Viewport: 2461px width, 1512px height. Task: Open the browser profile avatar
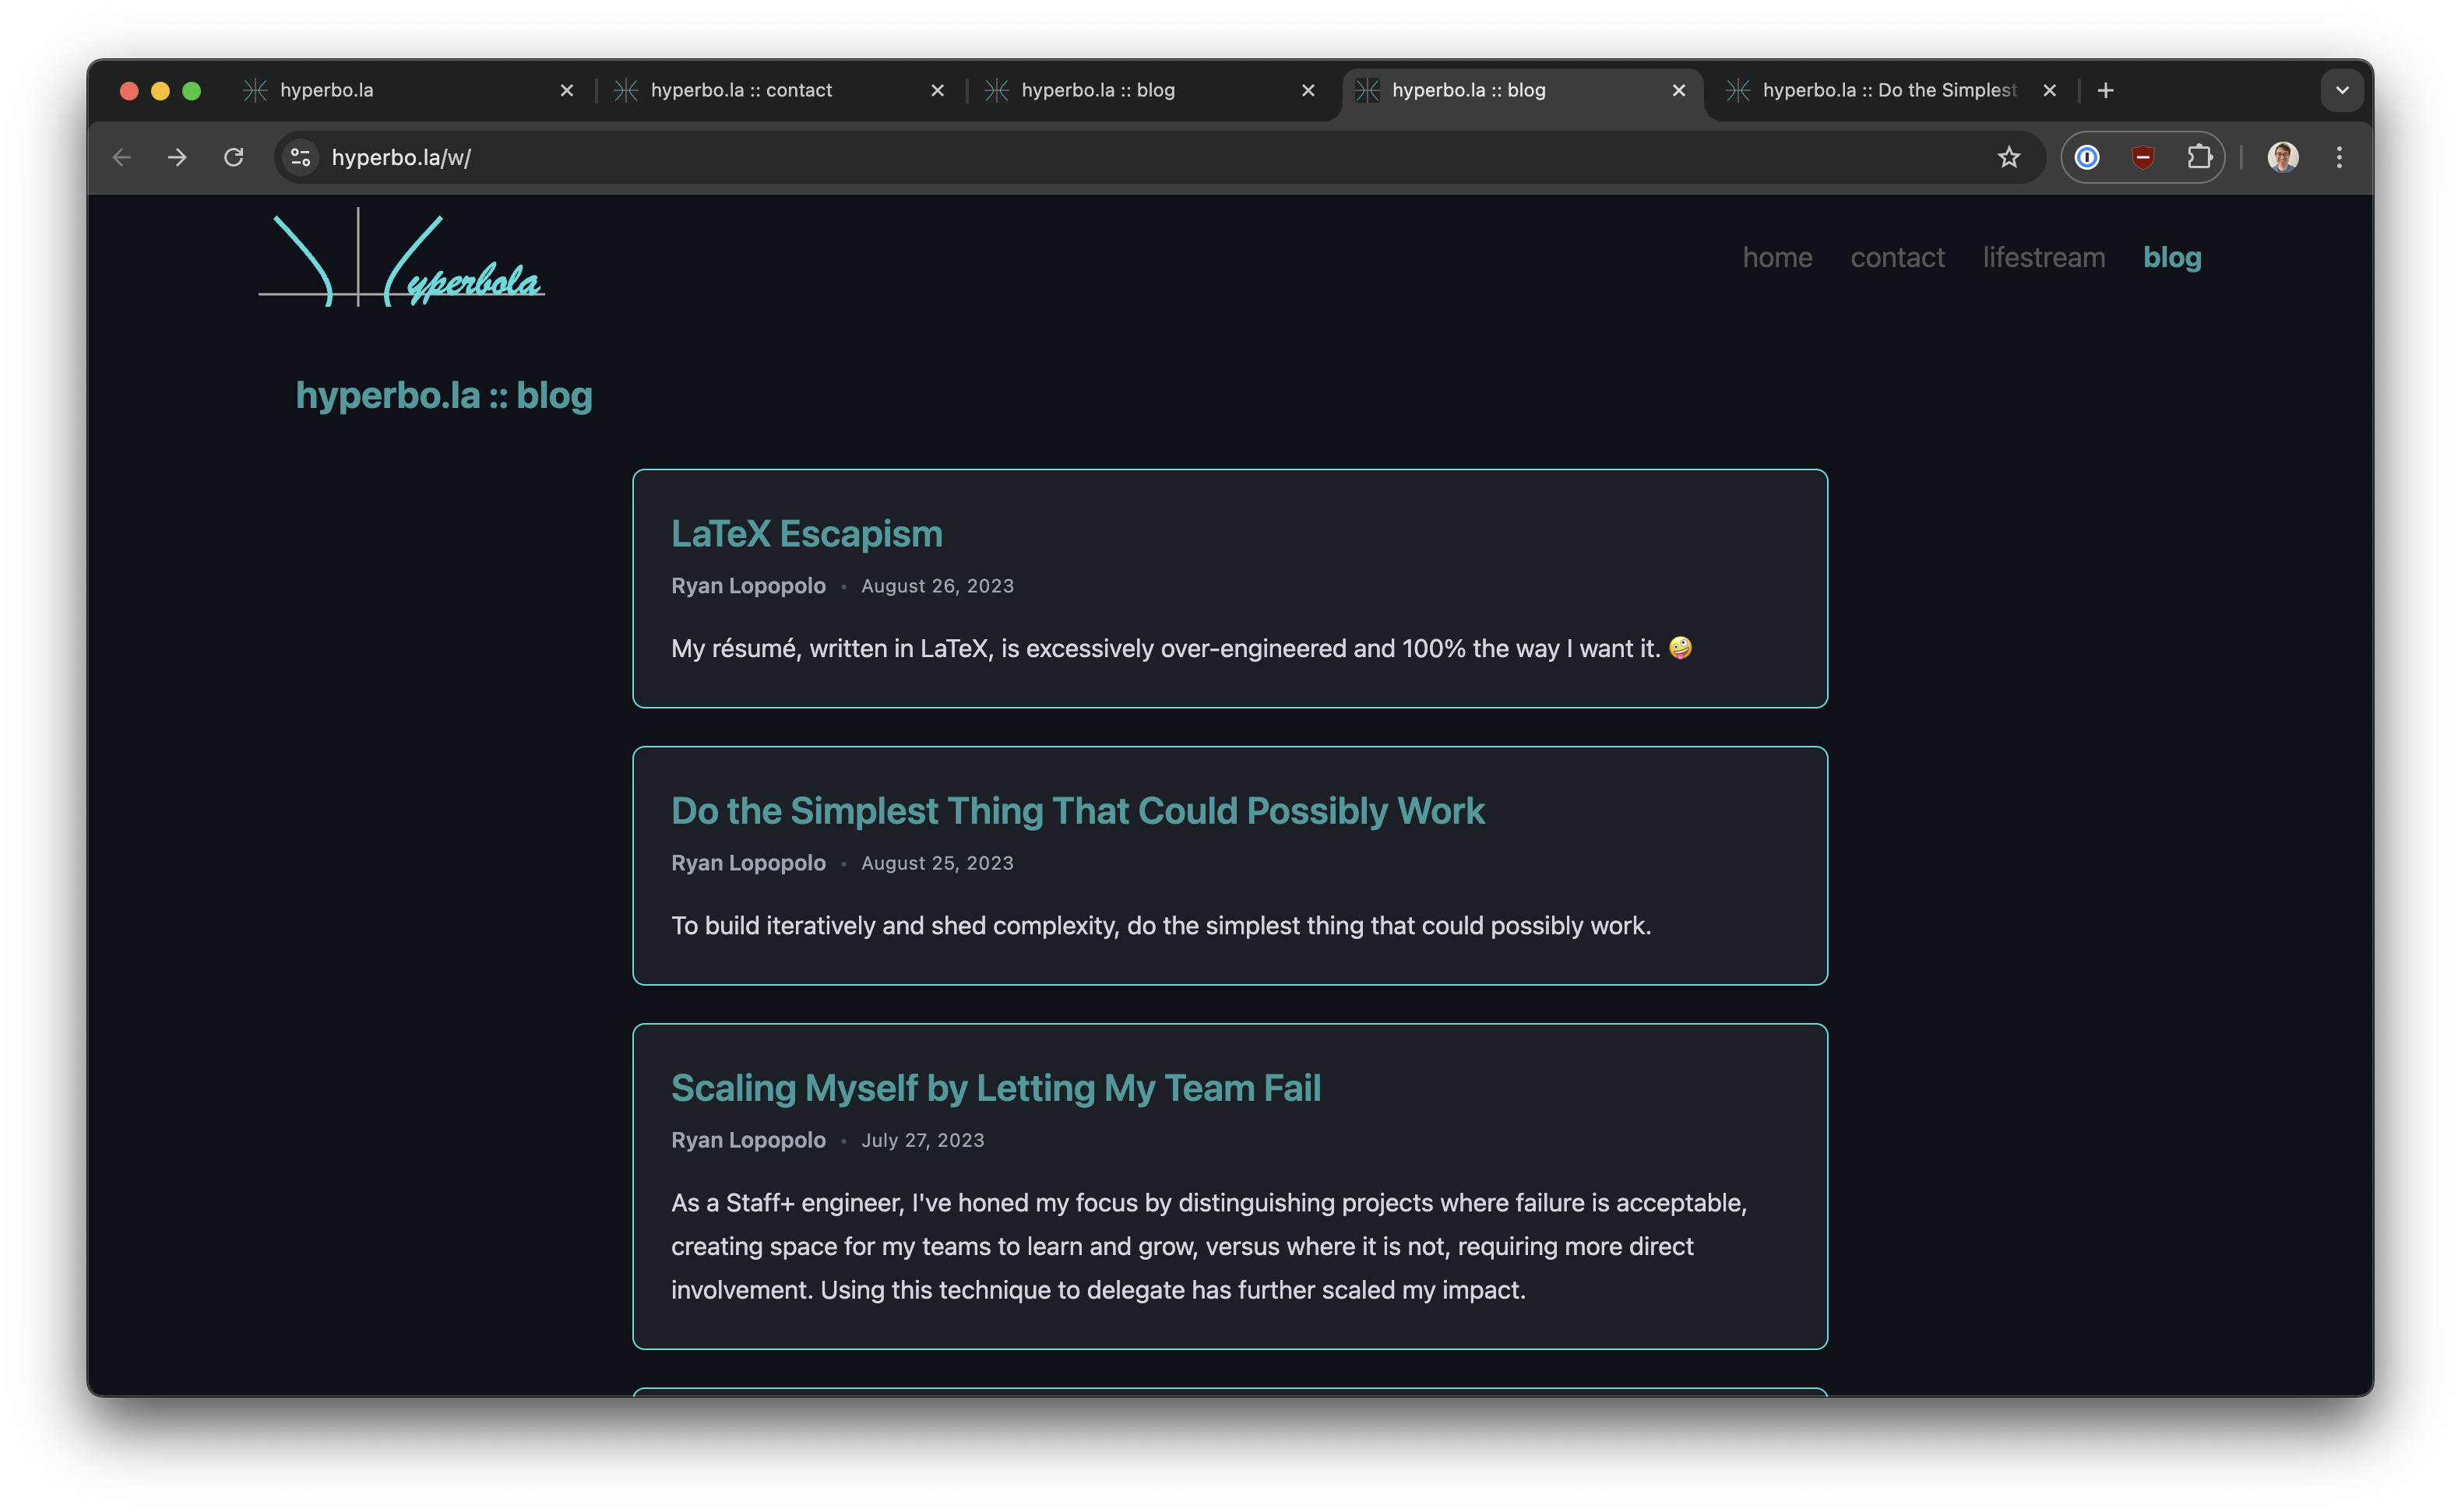pos(2283,157)
